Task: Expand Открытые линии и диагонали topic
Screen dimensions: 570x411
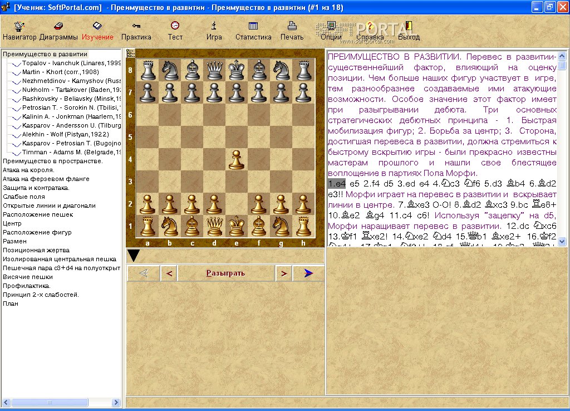Action: coord(49,205)
